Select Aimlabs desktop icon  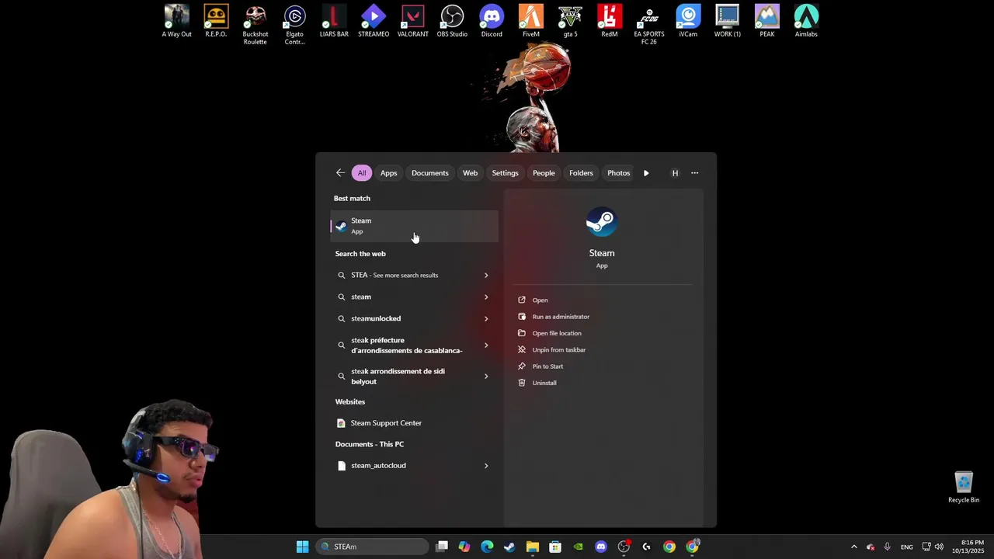click(806, 21)
